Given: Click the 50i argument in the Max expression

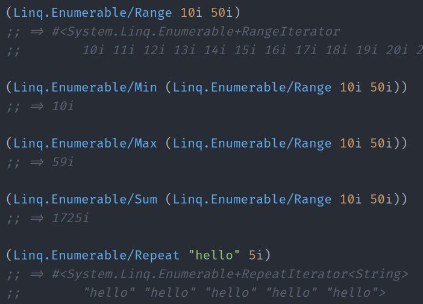Looking at the screenshot, I should tap(381, 143).
